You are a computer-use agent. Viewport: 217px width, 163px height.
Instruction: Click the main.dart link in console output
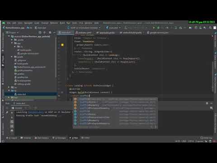coord(36,112)
